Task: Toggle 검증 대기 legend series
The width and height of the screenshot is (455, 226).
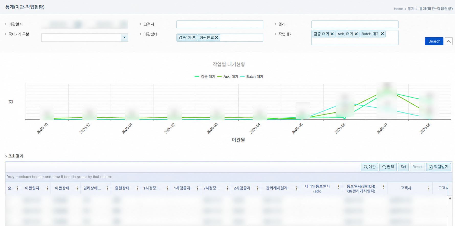Action: (x=205, y=76)
